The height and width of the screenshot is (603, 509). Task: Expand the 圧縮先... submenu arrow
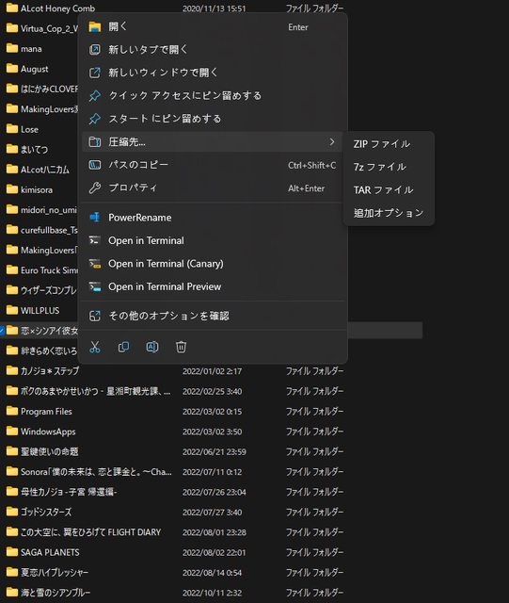[331, 142]
